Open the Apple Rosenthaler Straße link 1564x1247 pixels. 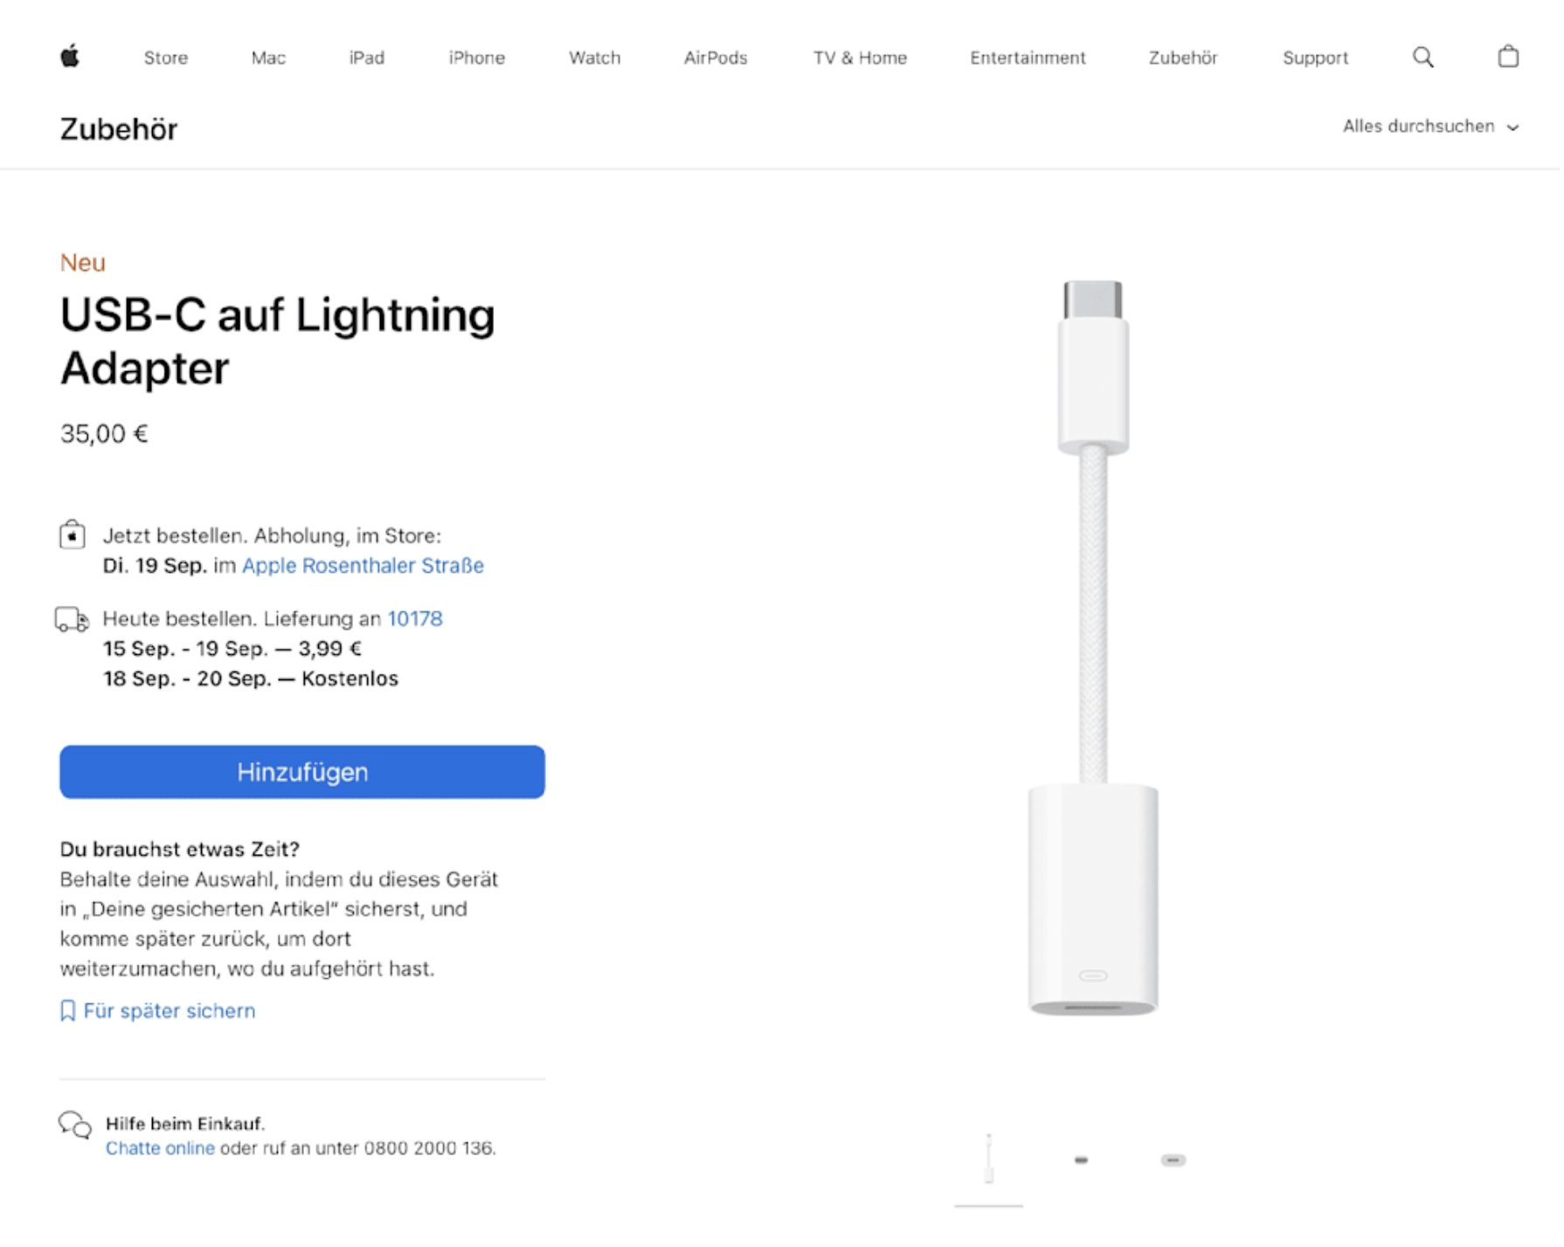[363, 566]
